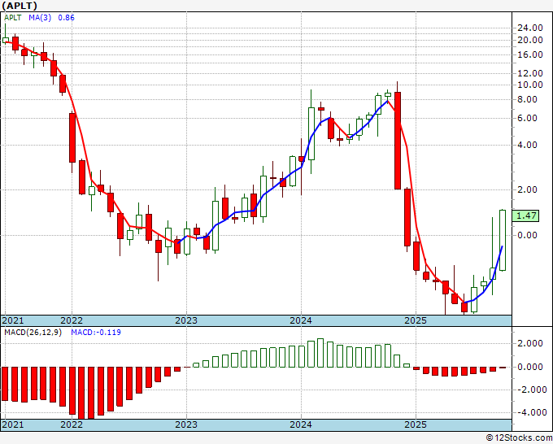
Task: Click the 20.00 price axis label
Action: [x=529, y=40]
